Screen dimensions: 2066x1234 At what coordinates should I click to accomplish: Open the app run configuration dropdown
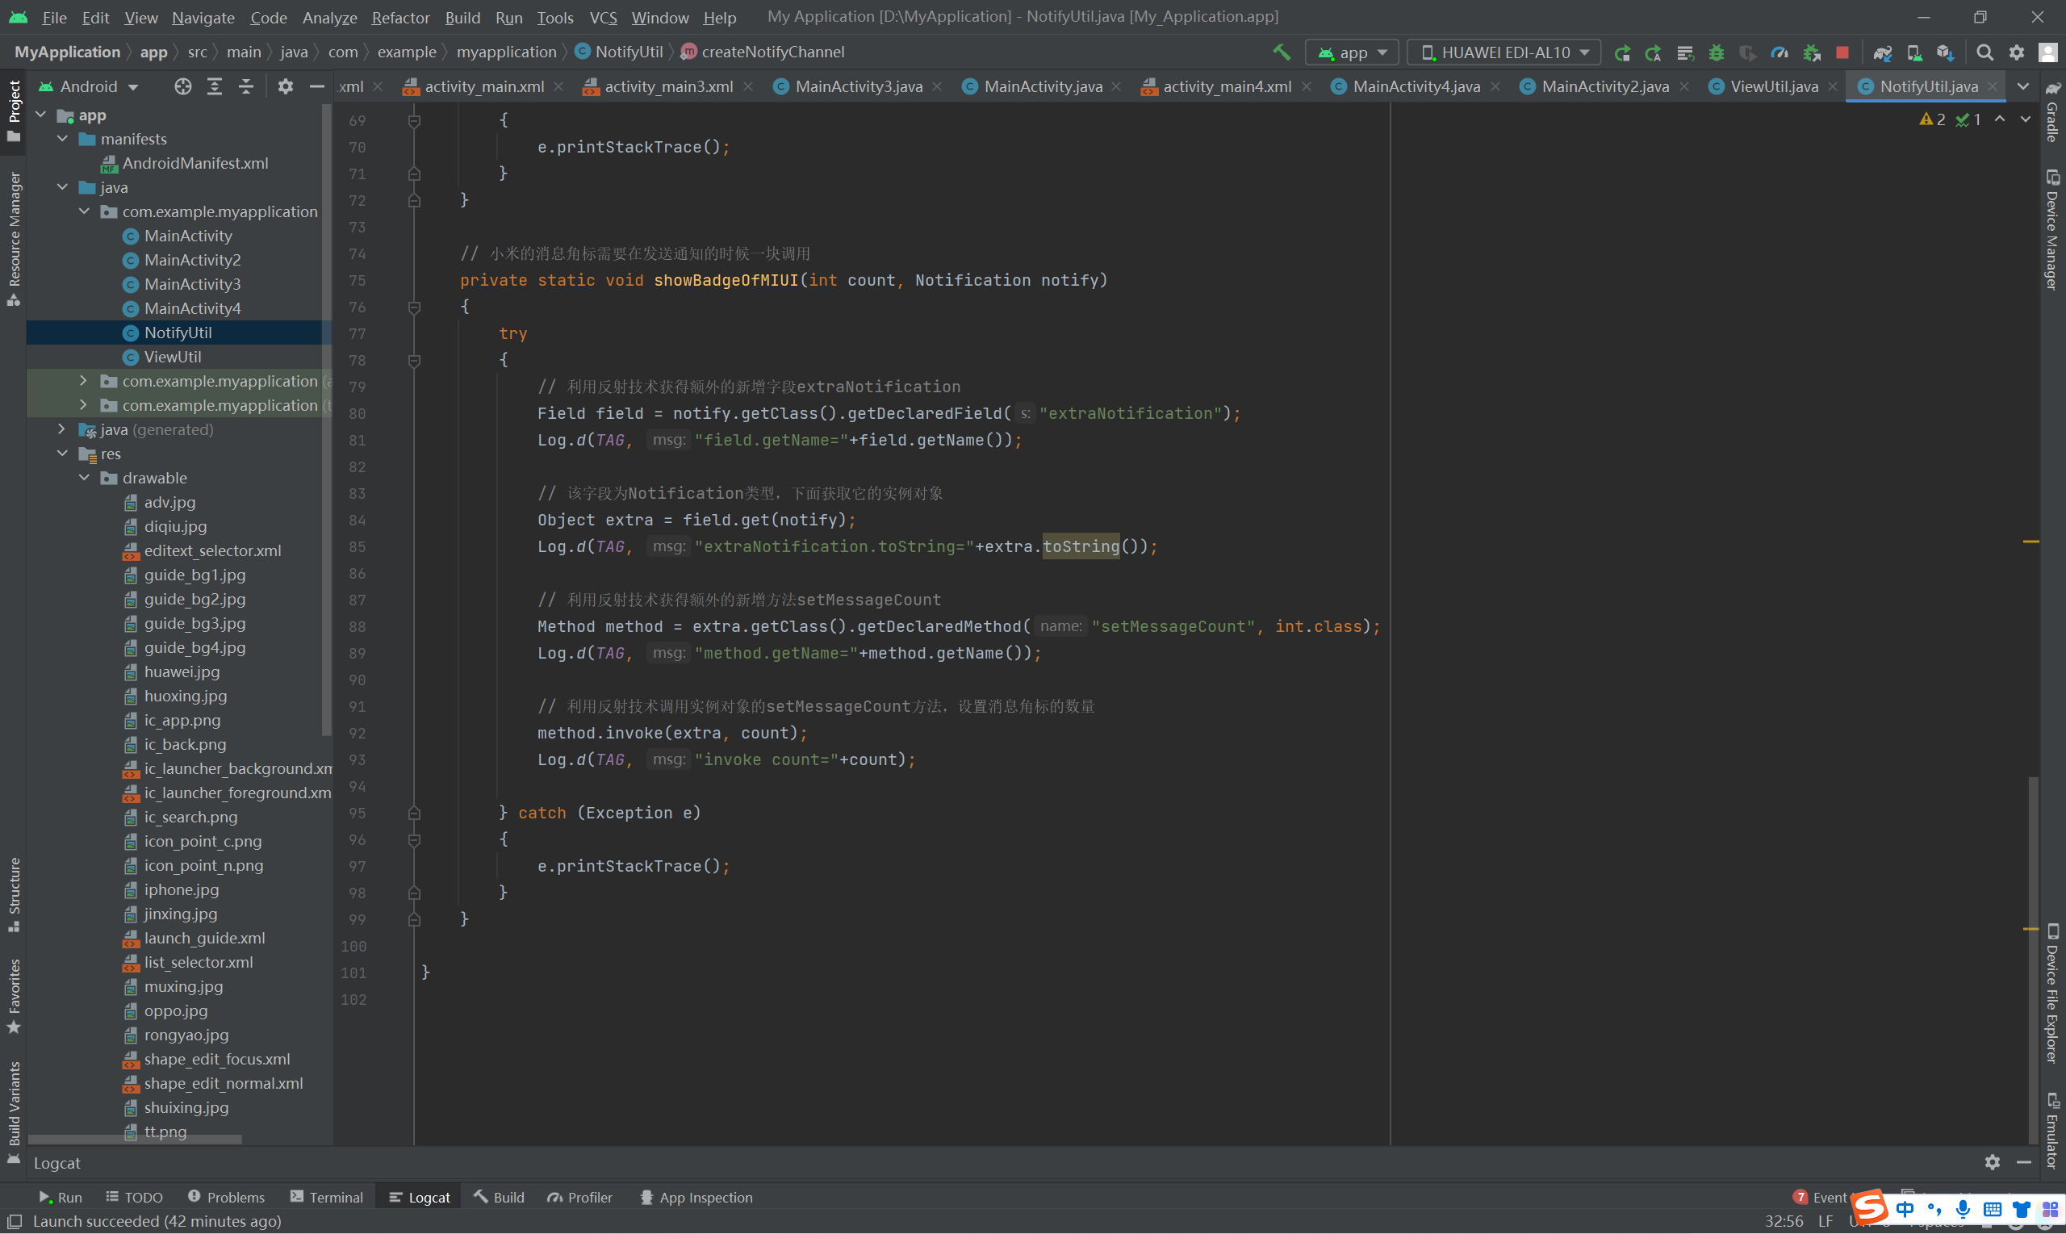point(1352,52)
